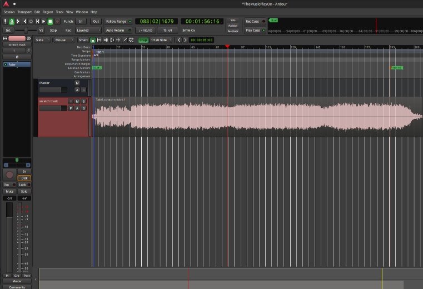Jump to next marker with right chevron
Image resolution: width=423 pixels, height=289 pixels.
pyautogui.click(x=185, y=40)
